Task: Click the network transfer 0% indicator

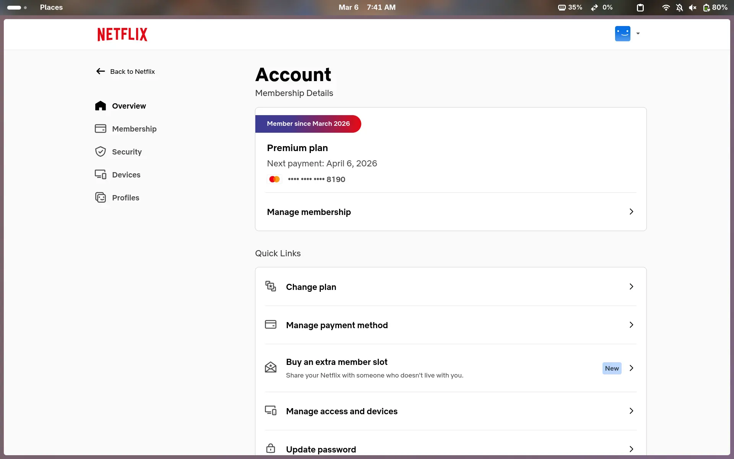Action: [x=602, y=7]
